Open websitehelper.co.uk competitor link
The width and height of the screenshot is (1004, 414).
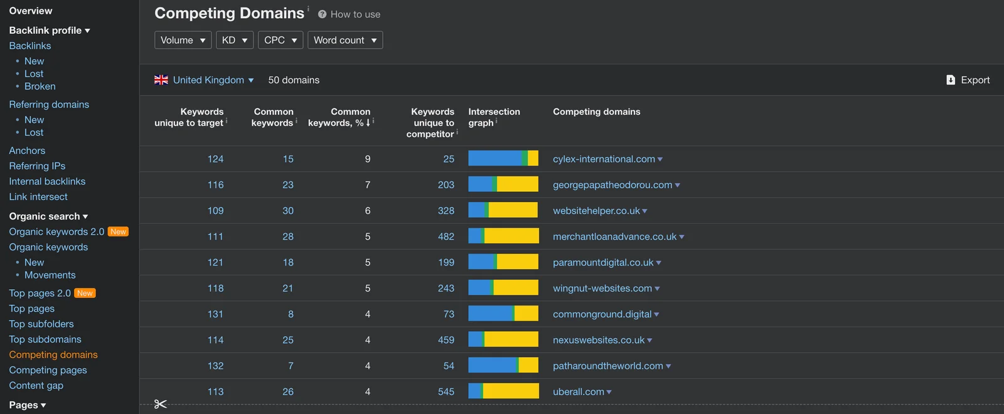[596, 211]
